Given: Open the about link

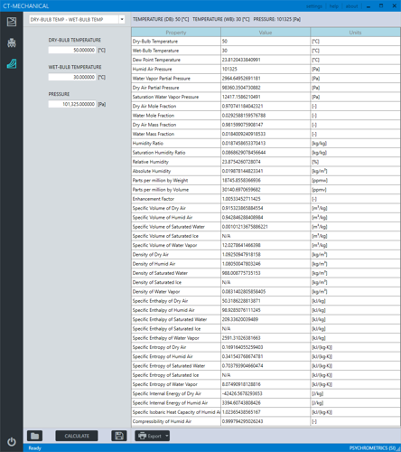Looking at the screenshot, I should 351,6.
